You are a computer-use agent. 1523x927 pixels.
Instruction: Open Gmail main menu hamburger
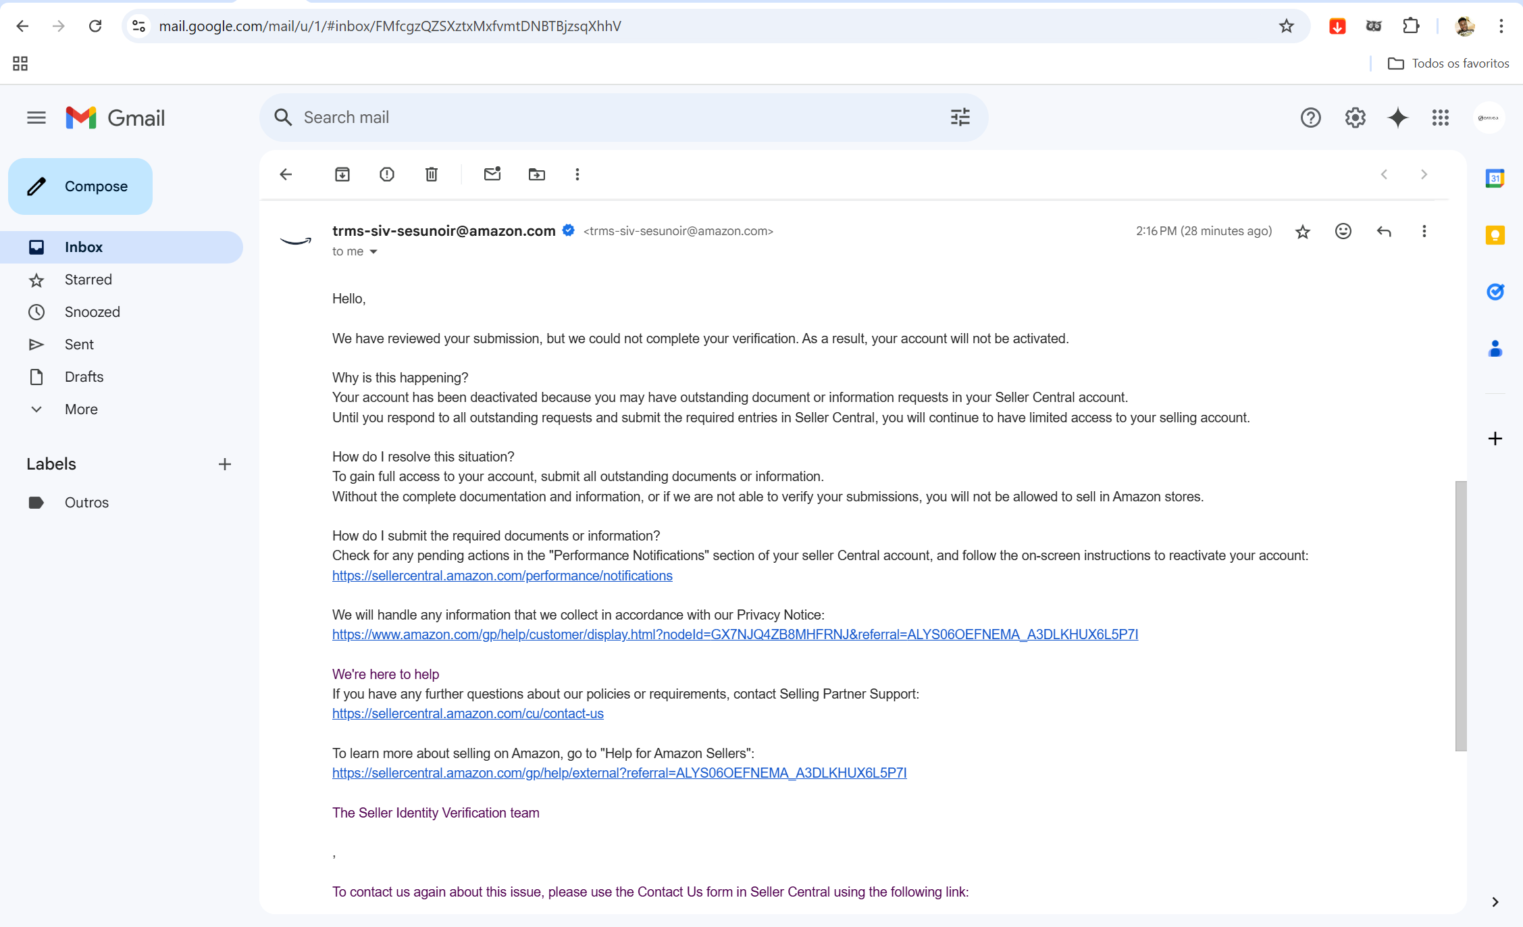pos(36,118)
